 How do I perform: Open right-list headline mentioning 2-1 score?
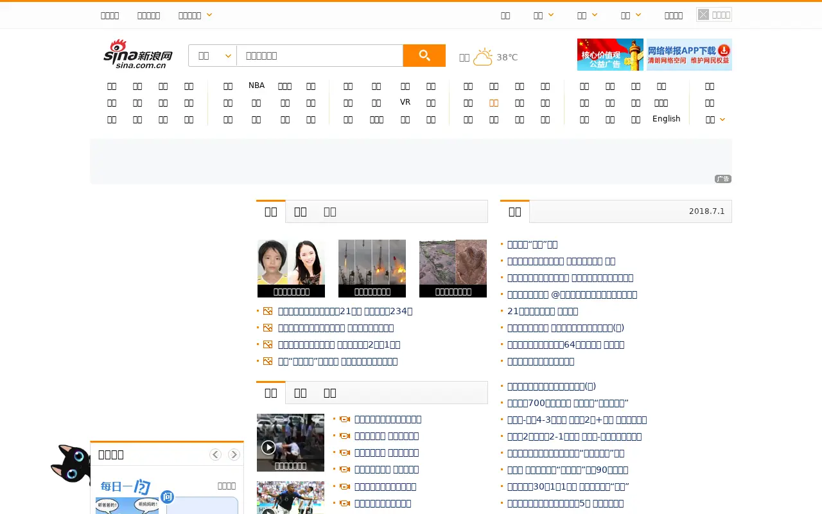[574, 436]
